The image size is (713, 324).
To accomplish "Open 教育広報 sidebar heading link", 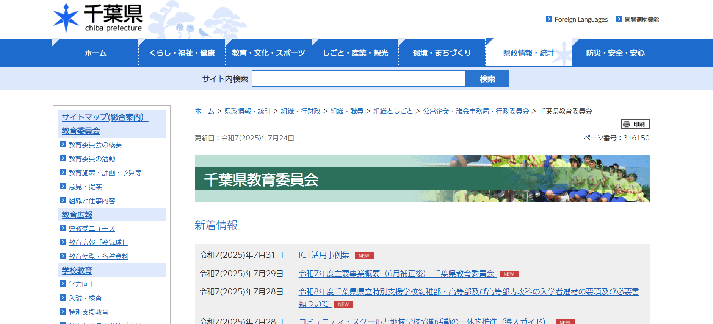I will [77, 215].
